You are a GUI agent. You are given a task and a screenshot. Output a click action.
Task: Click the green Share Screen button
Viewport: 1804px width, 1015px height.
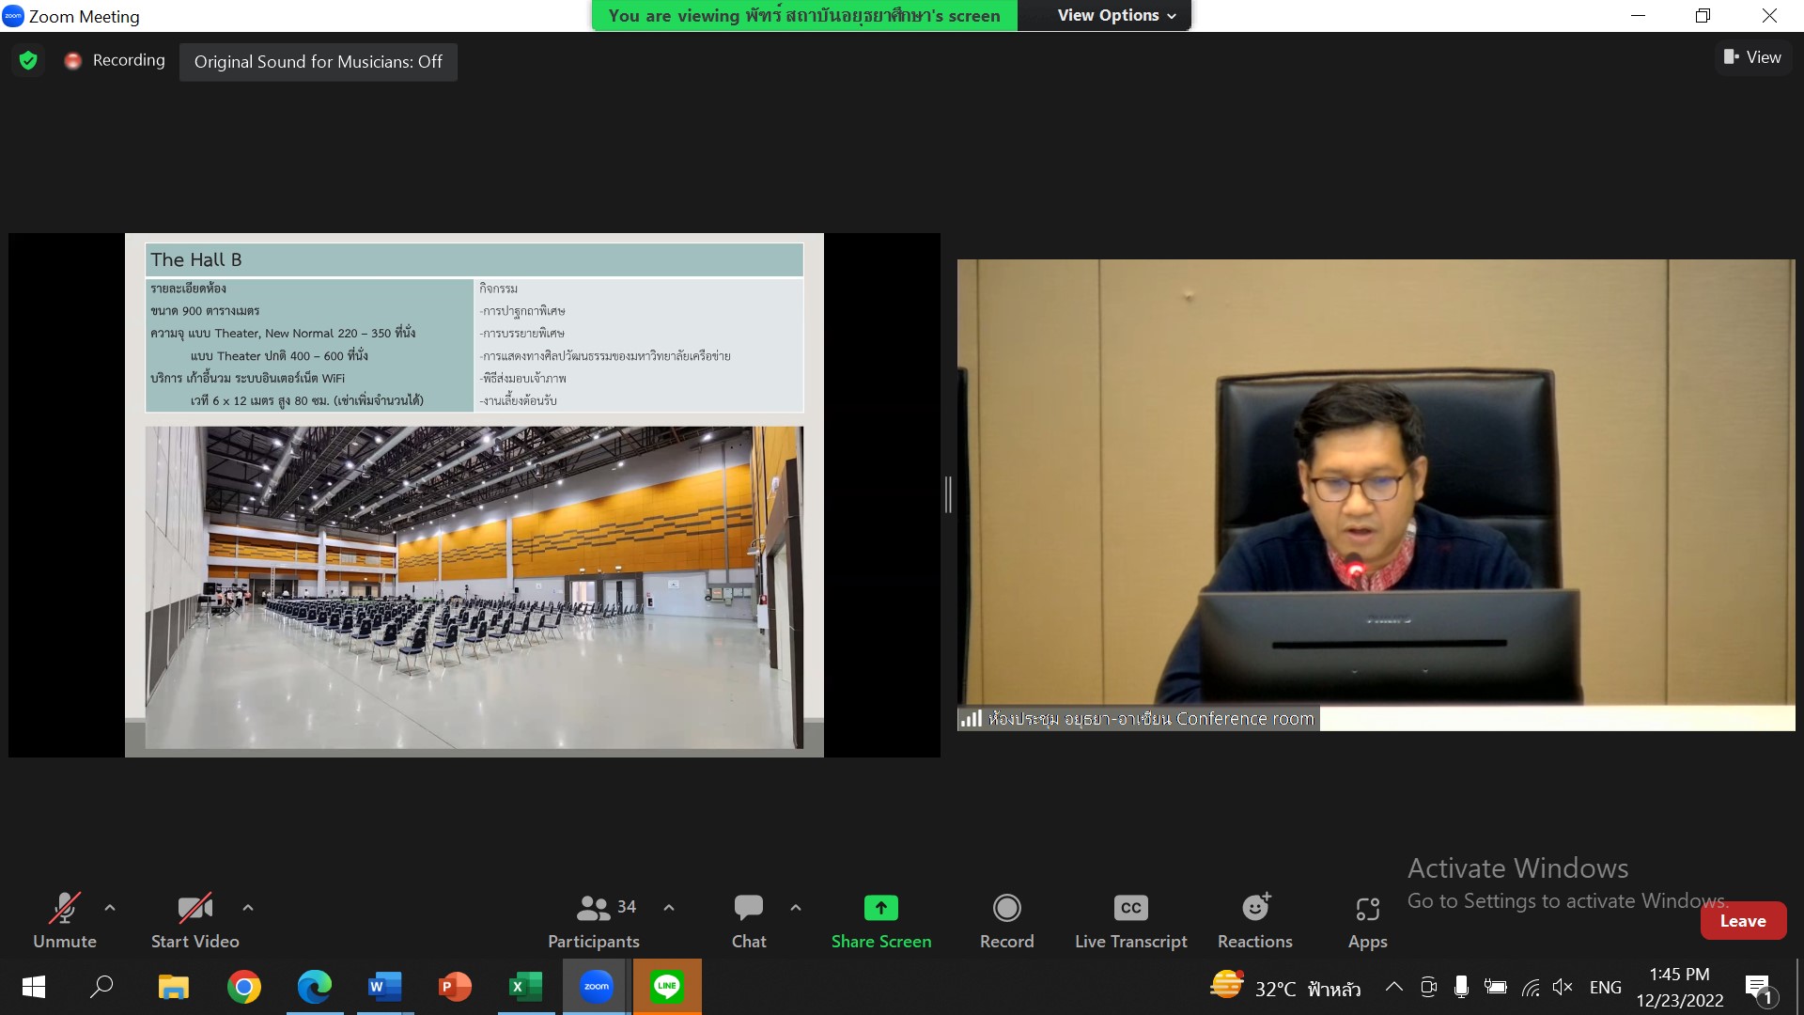tap(881, 921)
